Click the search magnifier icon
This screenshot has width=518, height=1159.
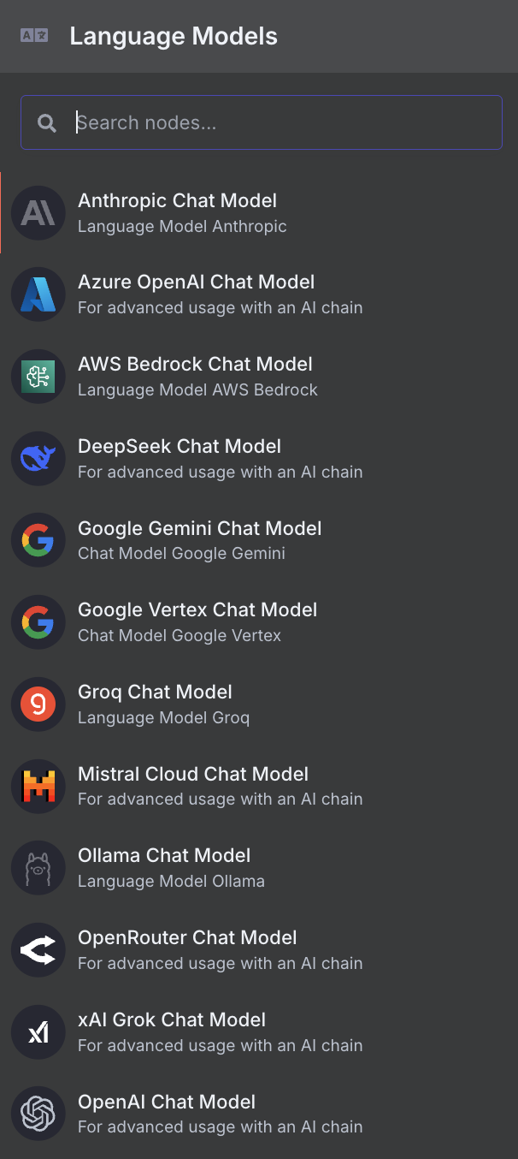pyautogui.click(x=47, y=123)
